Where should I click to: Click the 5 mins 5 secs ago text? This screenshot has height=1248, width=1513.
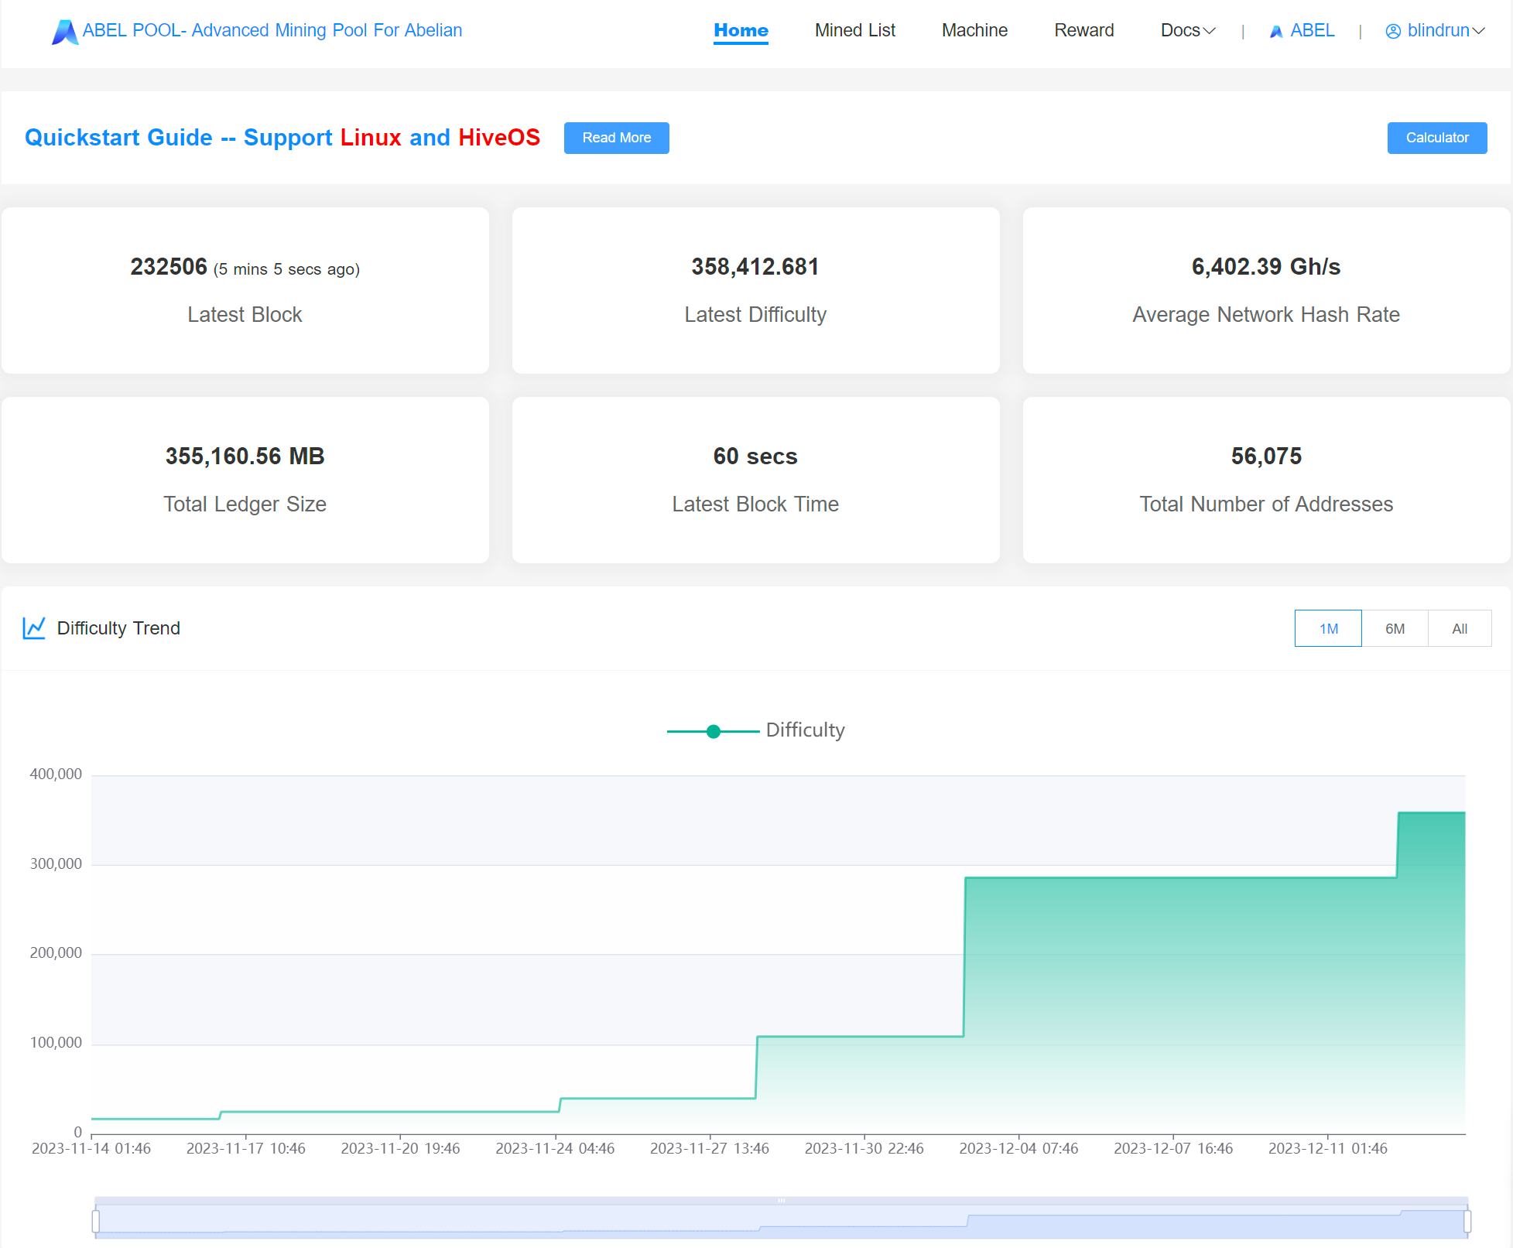click(x=287, y=269)
